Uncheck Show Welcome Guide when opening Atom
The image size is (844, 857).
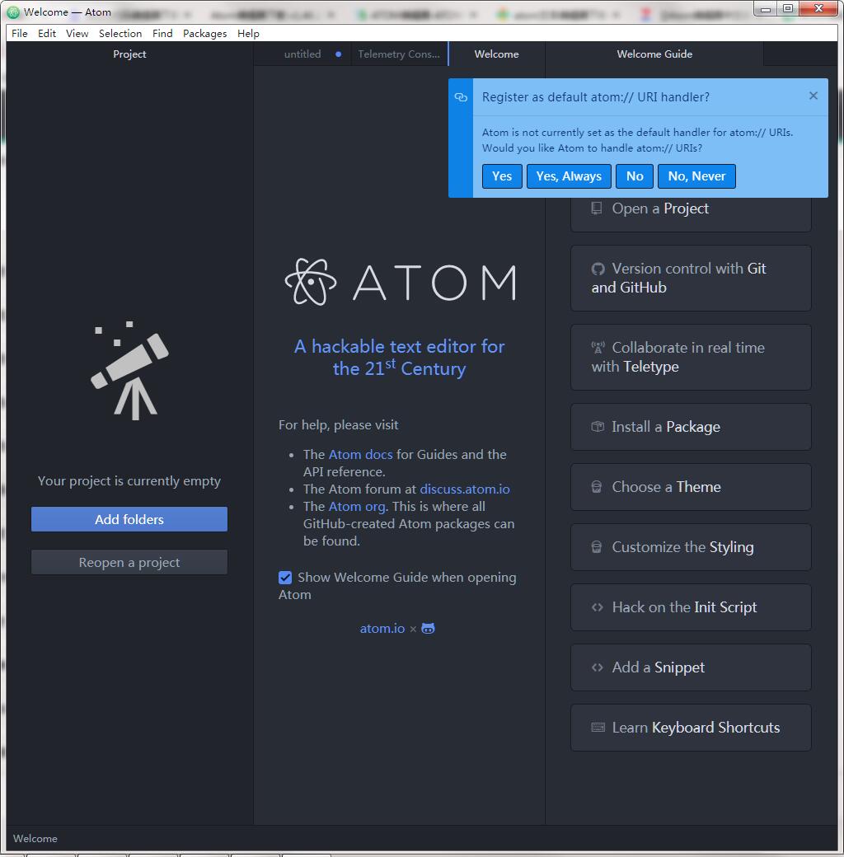point(285,578)
